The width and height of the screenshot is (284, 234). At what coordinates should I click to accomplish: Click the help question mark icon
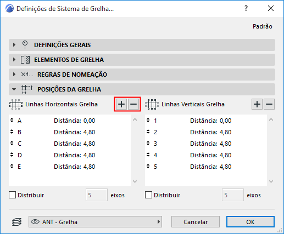click(x=246, y=8)
